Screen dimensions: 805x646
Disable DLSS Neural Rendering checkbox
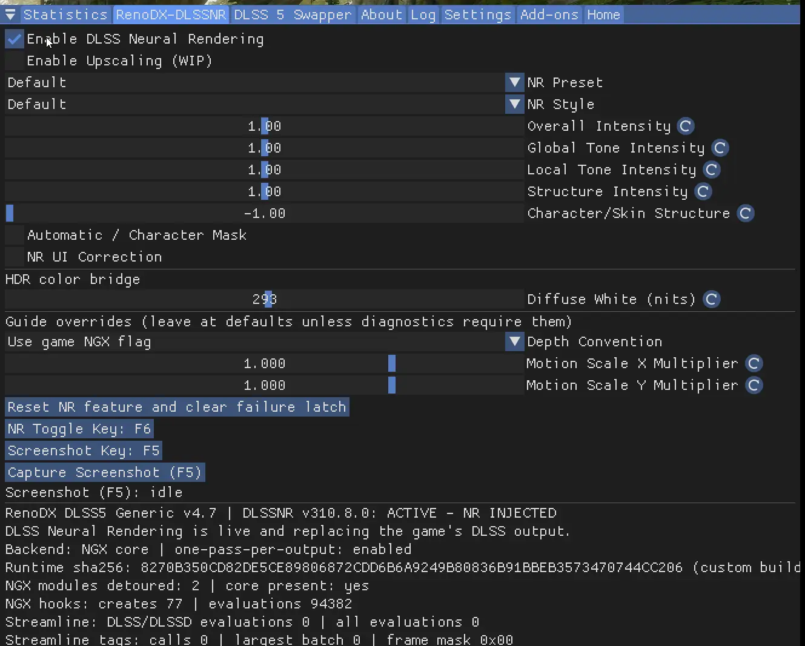(15, 39)
